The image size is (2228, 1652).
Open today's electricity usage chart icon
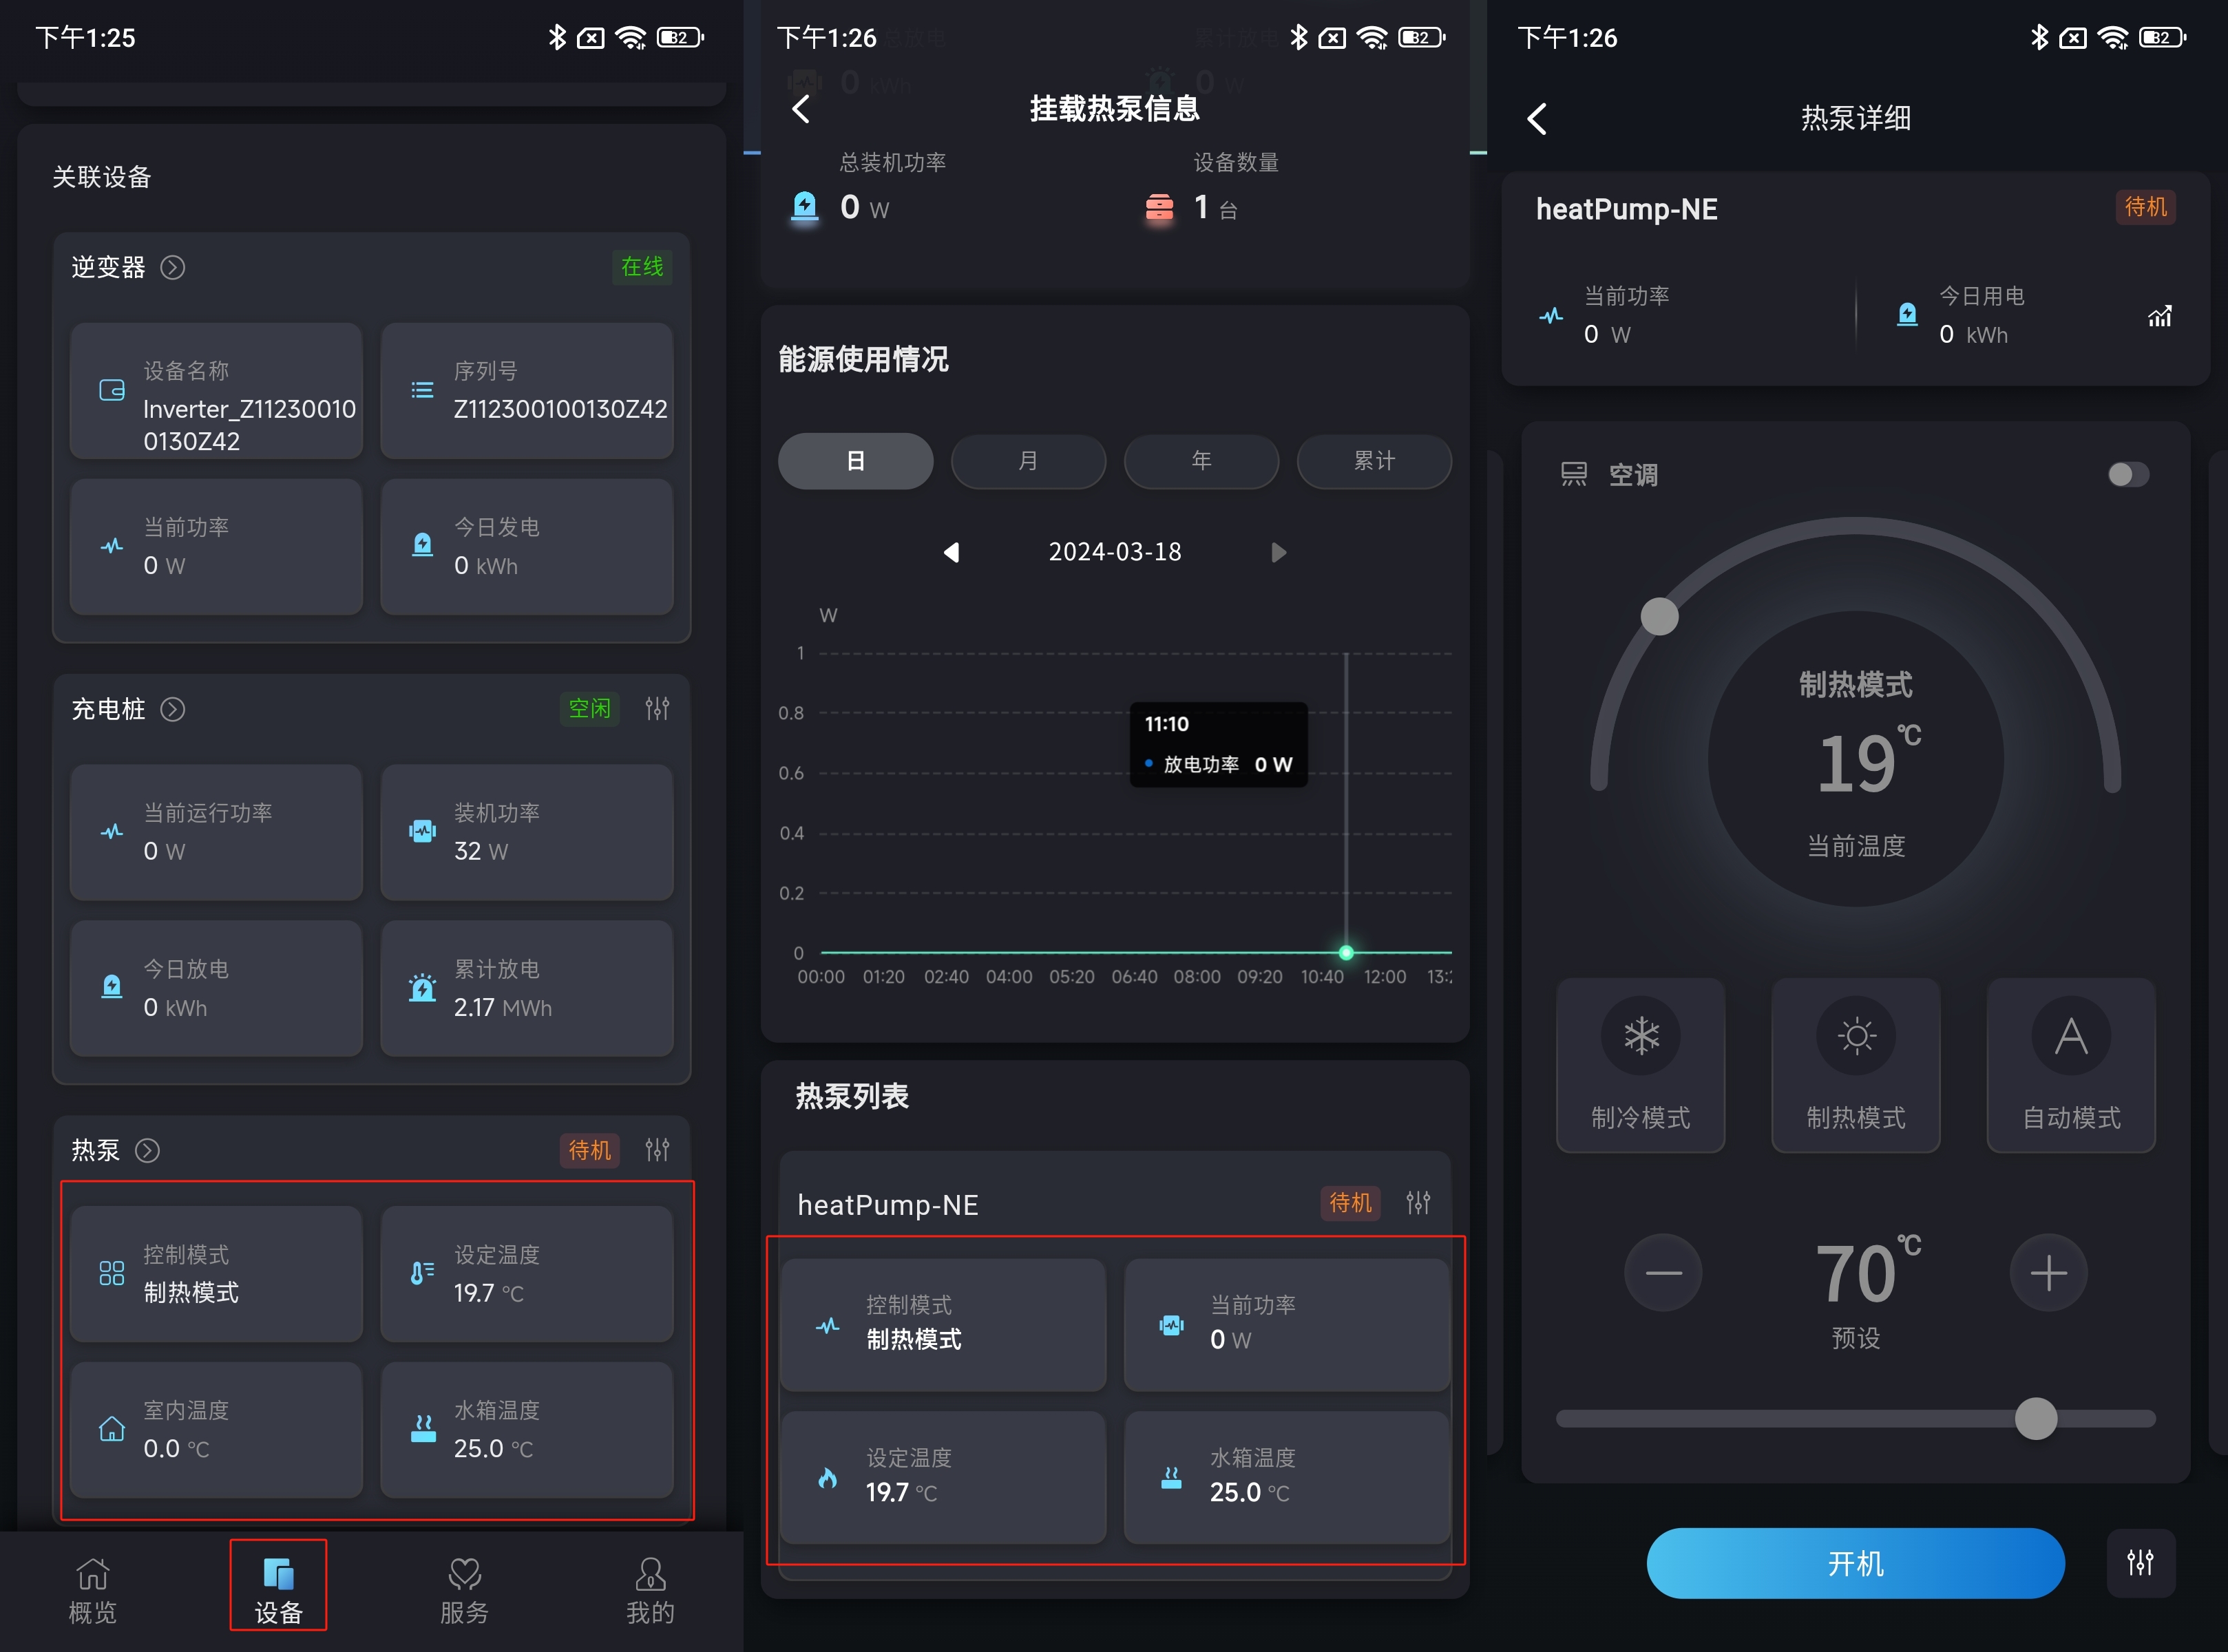(2159, 316)
